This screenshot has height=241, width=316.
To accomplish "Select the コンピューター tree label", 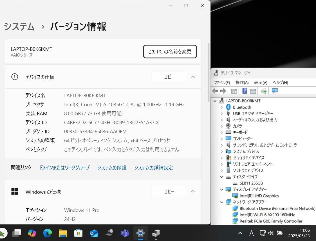I will coord(243,139).
